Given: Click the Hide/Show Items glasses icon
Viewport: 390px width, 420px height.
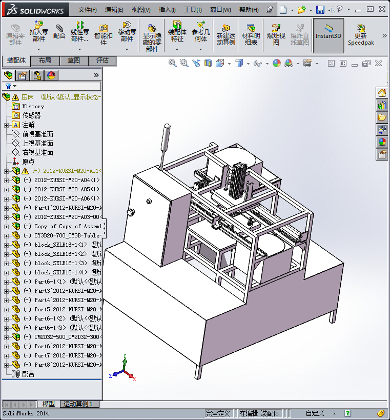Looking at the screenshot, I should [257, 63].
